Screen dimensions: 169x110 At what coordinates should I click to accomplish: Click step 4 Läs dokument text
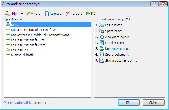click(x=115, y=43)
